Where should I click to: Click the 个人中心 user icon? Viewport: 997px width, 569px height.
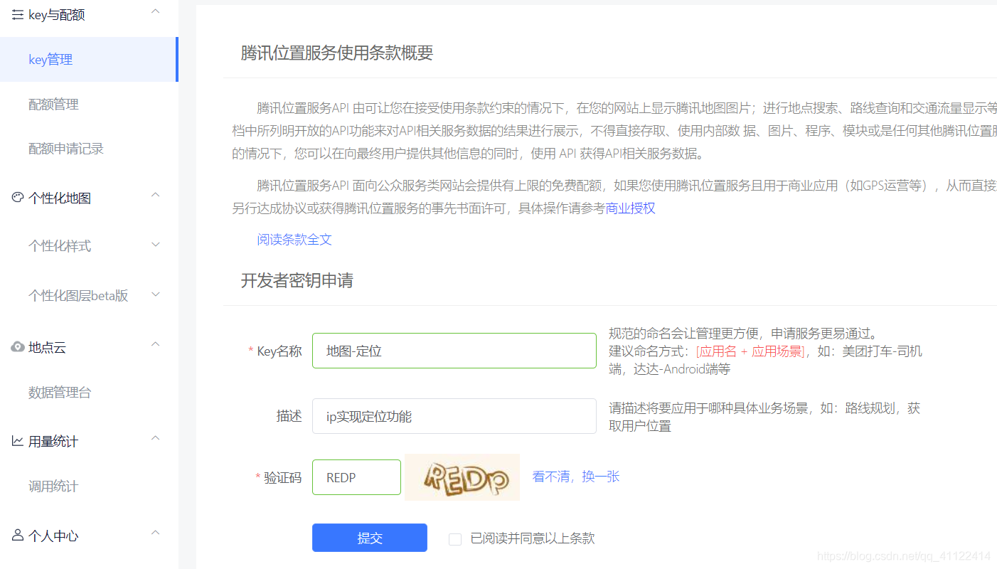(x=18, y=535)
